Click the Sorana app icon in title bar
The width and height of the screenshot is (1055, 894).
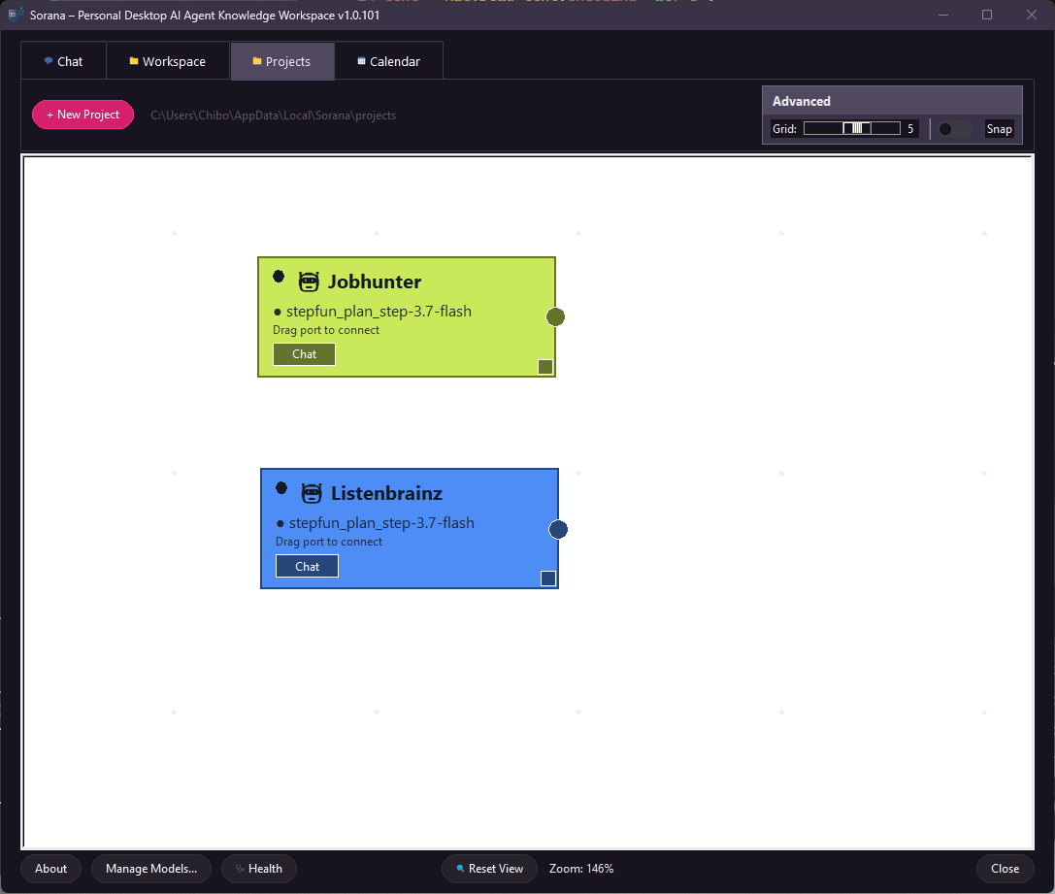[x=16, y=15]
